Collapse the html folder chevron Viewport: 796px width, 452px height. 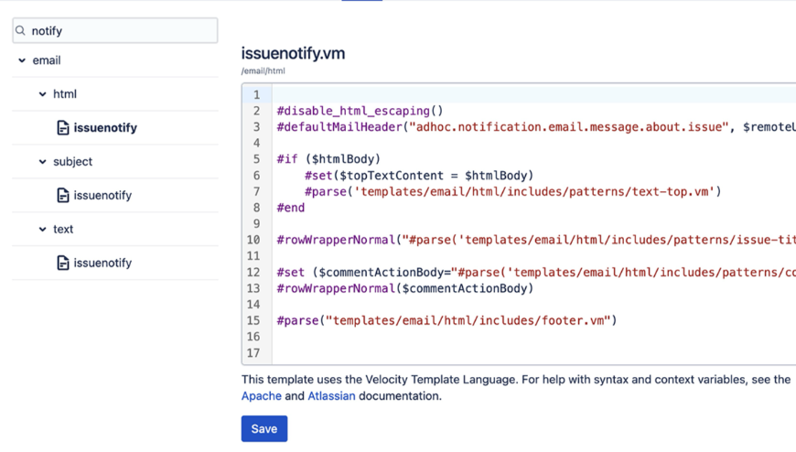coord(42,94)
